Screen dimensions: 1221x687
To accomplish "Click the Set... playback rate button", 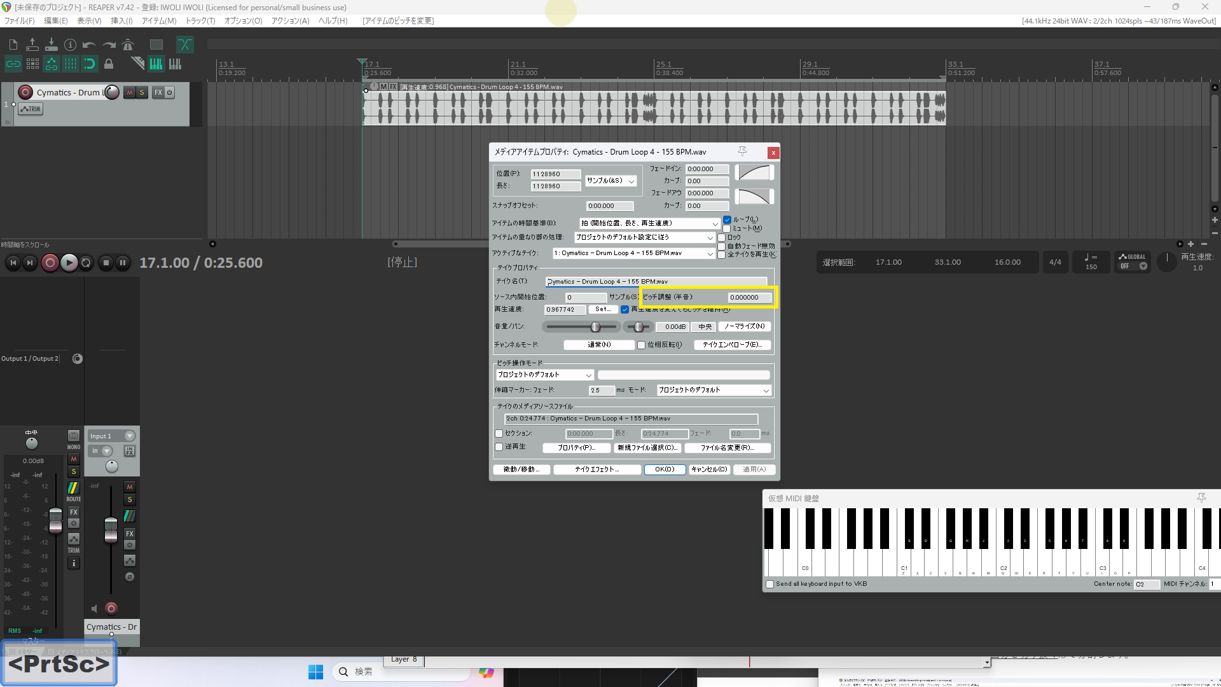I will point(603,309).
